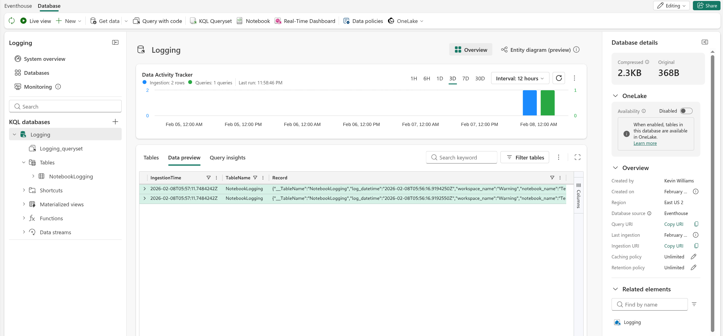This screenshot has width=723, height=336.
Task: Open the Real-Time Dashboard from the toolbar
Action: click(x=305, y=21)
